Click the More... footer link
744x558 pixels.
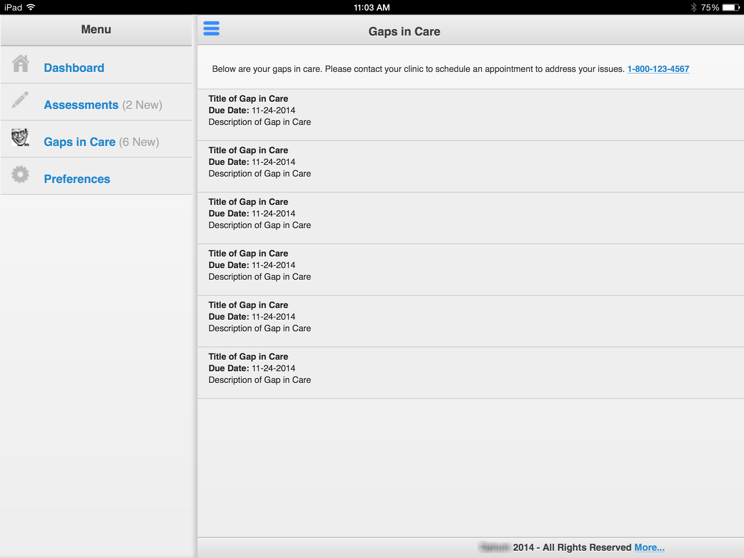649,547
